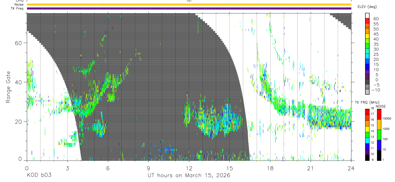Select the white top segment of the ELEV bar
Viewport: 395px width, 182px height.
pyautogui.click(x=367, y=15)
